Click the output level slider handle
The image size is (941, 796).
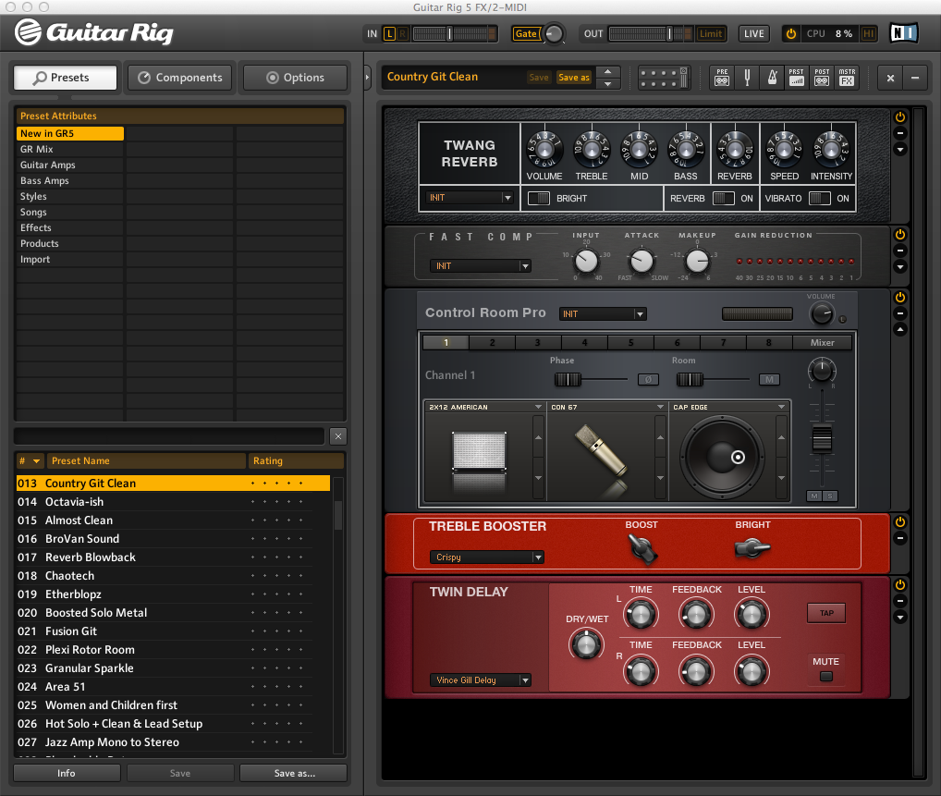(670, 33)
